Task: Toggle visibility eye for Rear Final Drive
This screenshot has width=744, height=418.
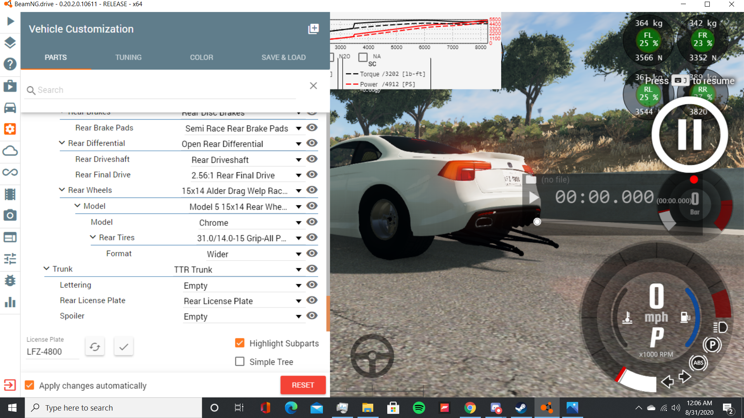Action: coord(312,174)
